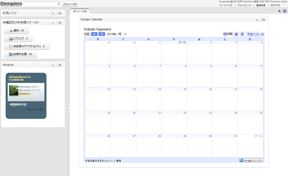Open the calendar options dropdown next to 予定リスト
The width and height of the screenshot is (288, 176).
pos(263,34)
